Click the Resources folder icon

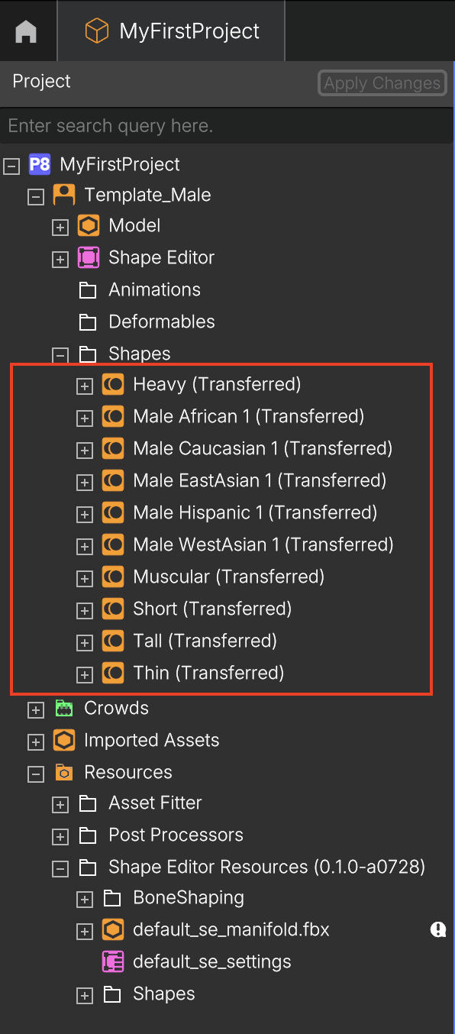pos(64,773)
